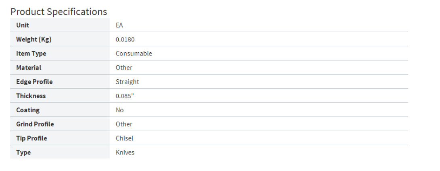Click the Coating row label
440x171 pixels.
coord(28,110)
